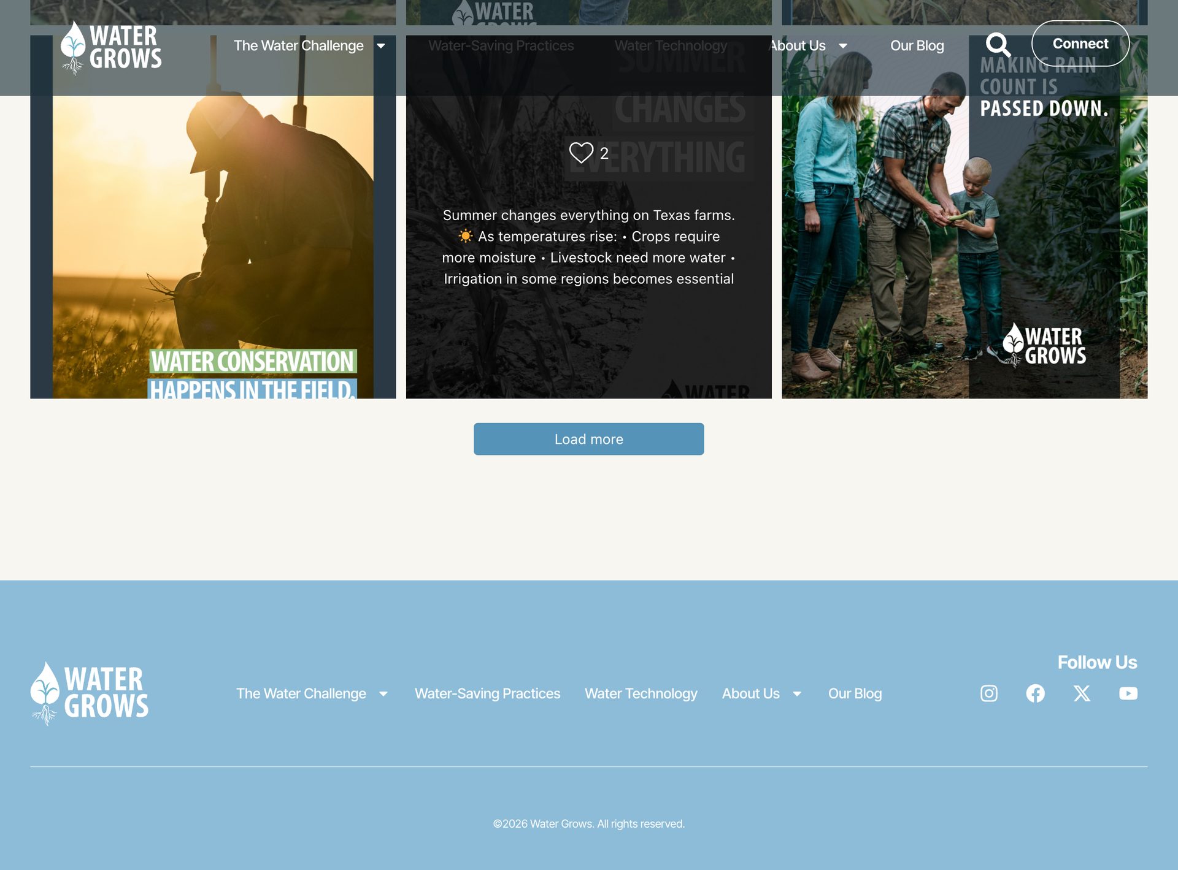The width and height of the screenshot is (1178, 870).
Task: Select About Us in header navigation
Action: [798, 46]
